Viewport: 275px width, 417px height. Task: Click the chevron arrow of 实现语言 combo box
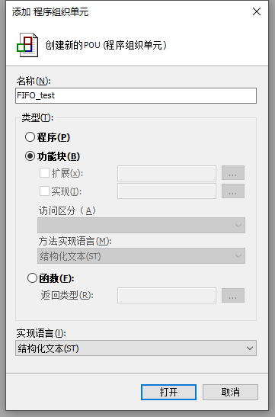(250, 348)
